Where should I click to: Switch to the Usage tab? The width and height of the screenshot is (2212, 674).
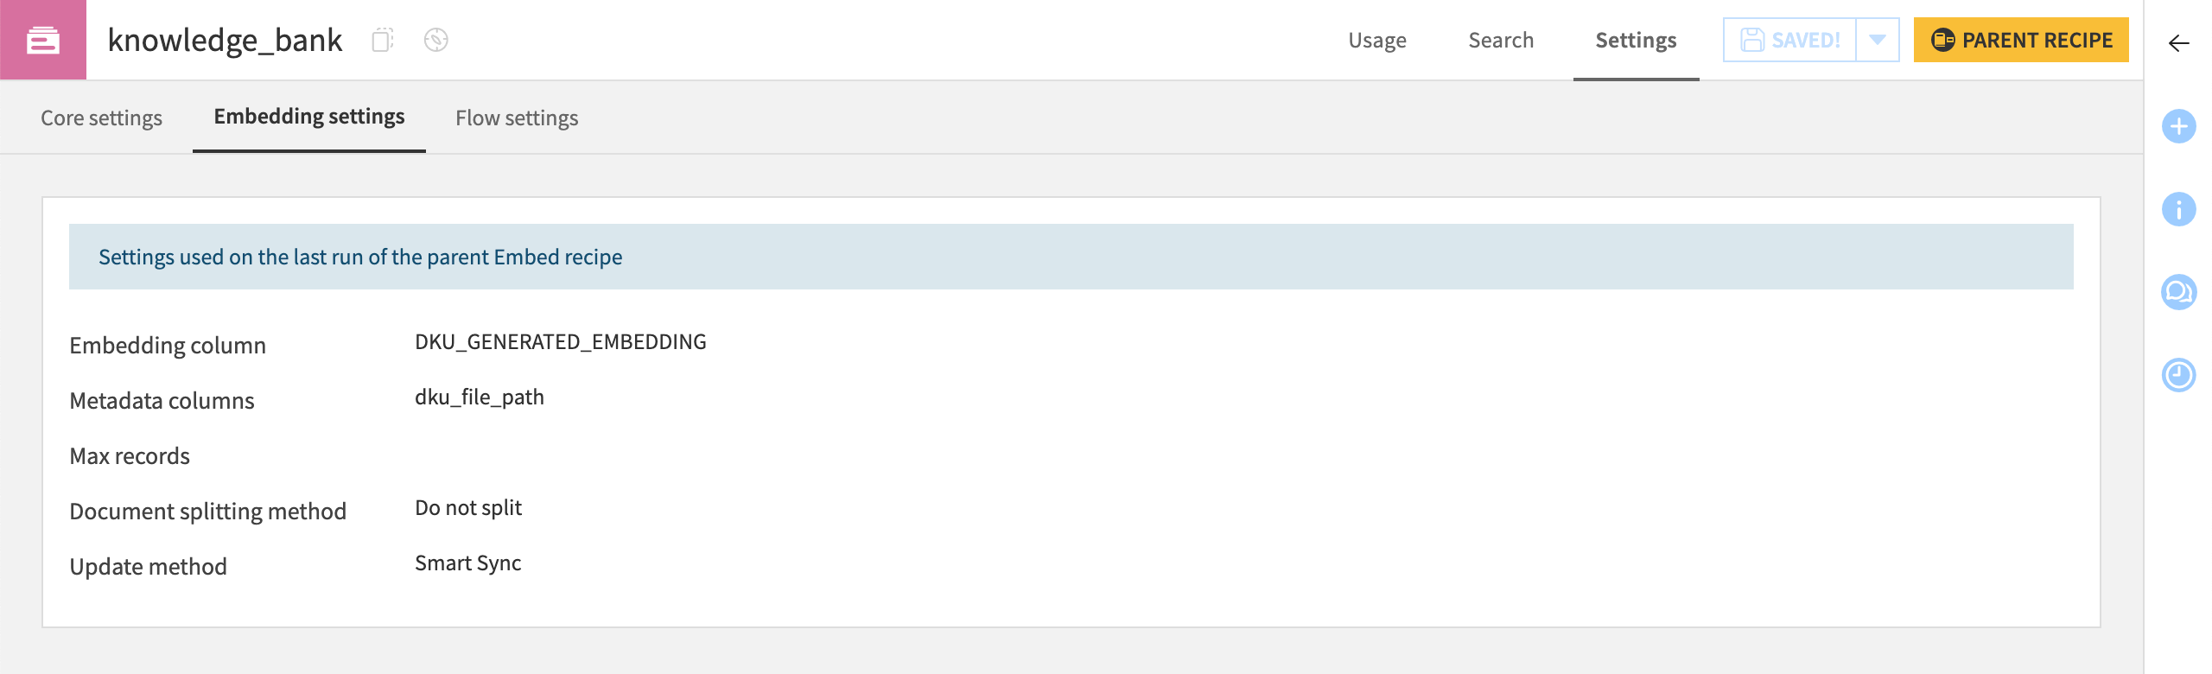click(1377, 40)
